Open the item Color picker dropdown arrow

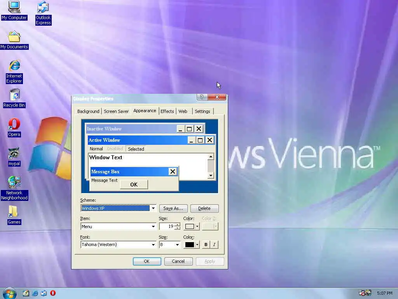click(x=197, y=226)
